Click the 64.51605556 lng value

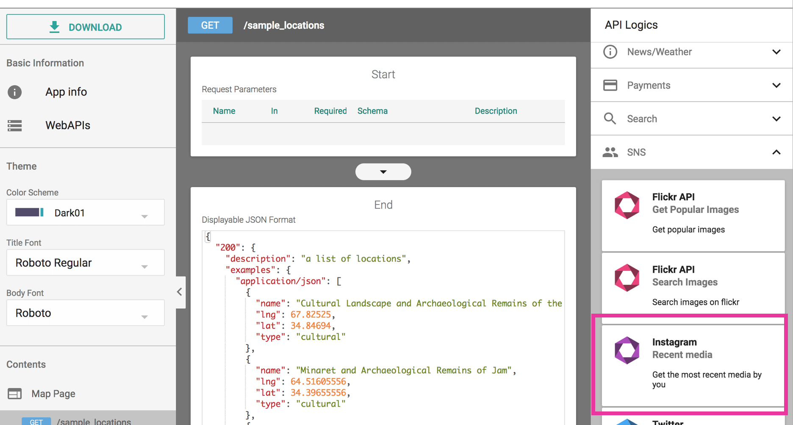pos(318,381)
